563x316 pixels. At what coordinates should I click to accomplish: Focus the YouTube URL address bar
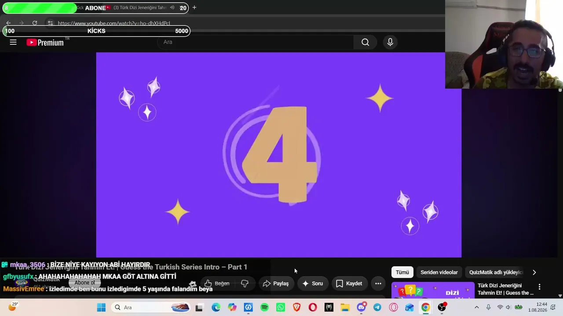114,23
